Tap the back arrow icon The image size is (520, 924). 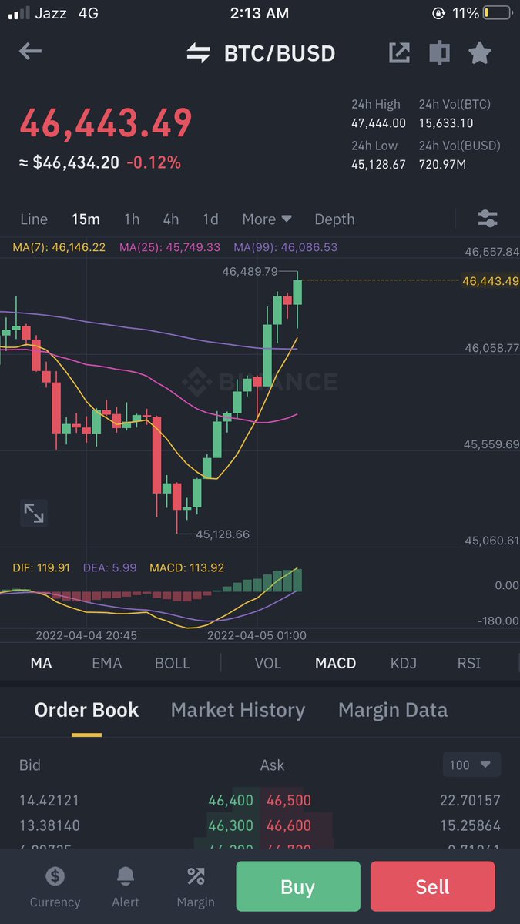30,52
